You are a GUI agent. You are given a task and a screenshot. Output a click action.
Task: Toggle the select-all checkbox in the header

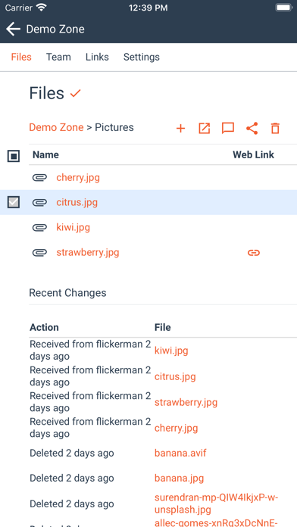tap(14, 156)
